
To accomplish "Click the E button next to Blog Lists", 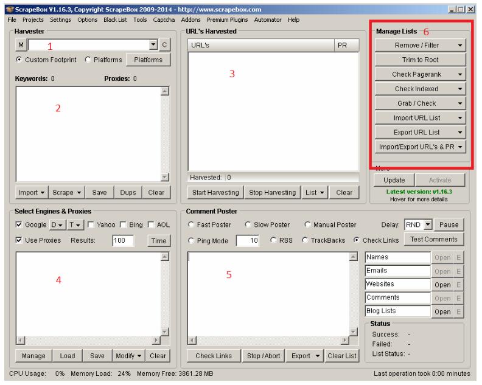I will pyautogui.click(x=458, y=311).
